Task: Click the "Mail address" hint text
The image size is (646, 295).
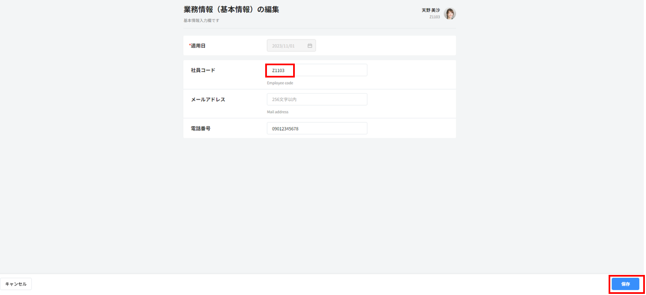Action: [x=277, y=112]
